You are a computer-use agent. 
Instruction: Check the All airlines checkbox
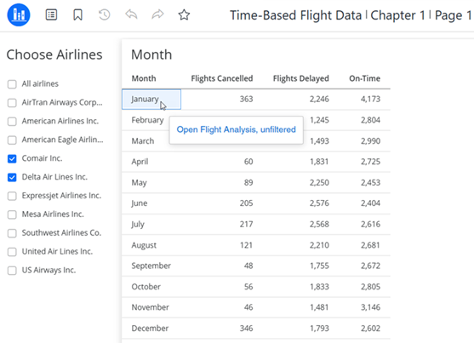(12, 84)
